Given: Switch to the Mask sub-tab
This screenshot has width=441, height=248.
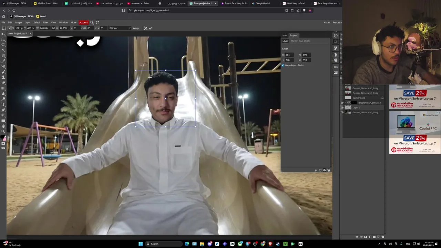Looking at the screenshot, I should click(294, 41).
